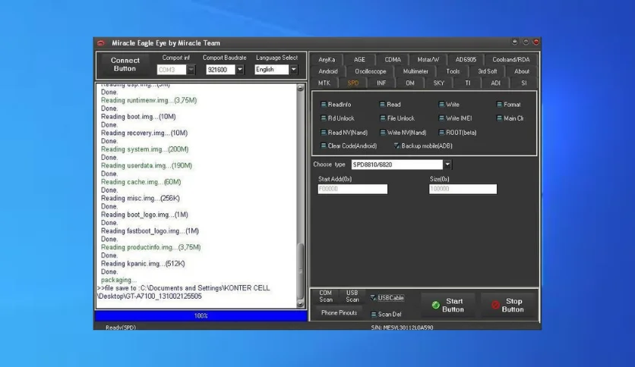The height and width of the screenshot is (367, 635).
Task: Choose the Format option
Action: [x=509, y=105]
